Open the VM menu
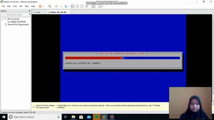214x120 pixels. tap(21, 6)
